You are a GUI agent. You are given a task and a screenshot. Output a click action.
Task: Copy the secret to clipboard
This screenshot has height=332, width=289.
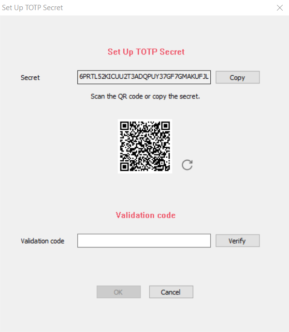click(237, 77)
